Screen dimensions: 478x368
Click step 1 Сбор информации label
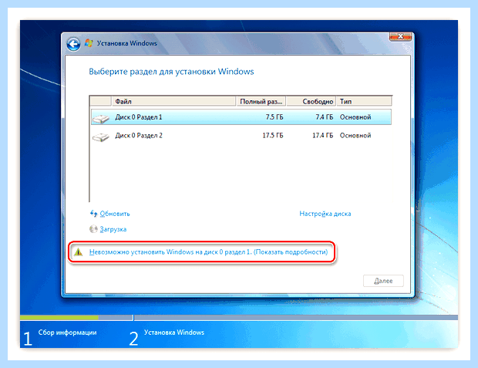pos(67,333)
